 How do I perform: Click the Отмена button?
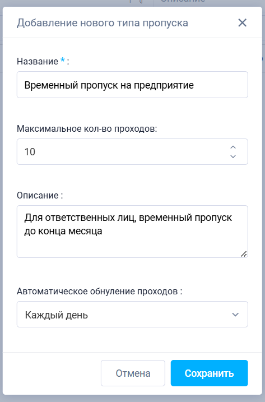(x=133, y=373)
